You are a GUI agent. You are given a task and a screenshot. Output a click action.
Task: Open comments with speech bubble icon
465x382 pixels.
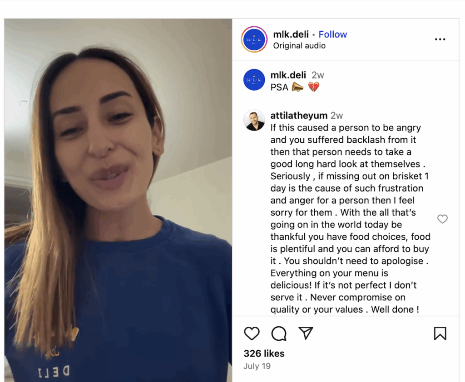[x=279, y=334]
